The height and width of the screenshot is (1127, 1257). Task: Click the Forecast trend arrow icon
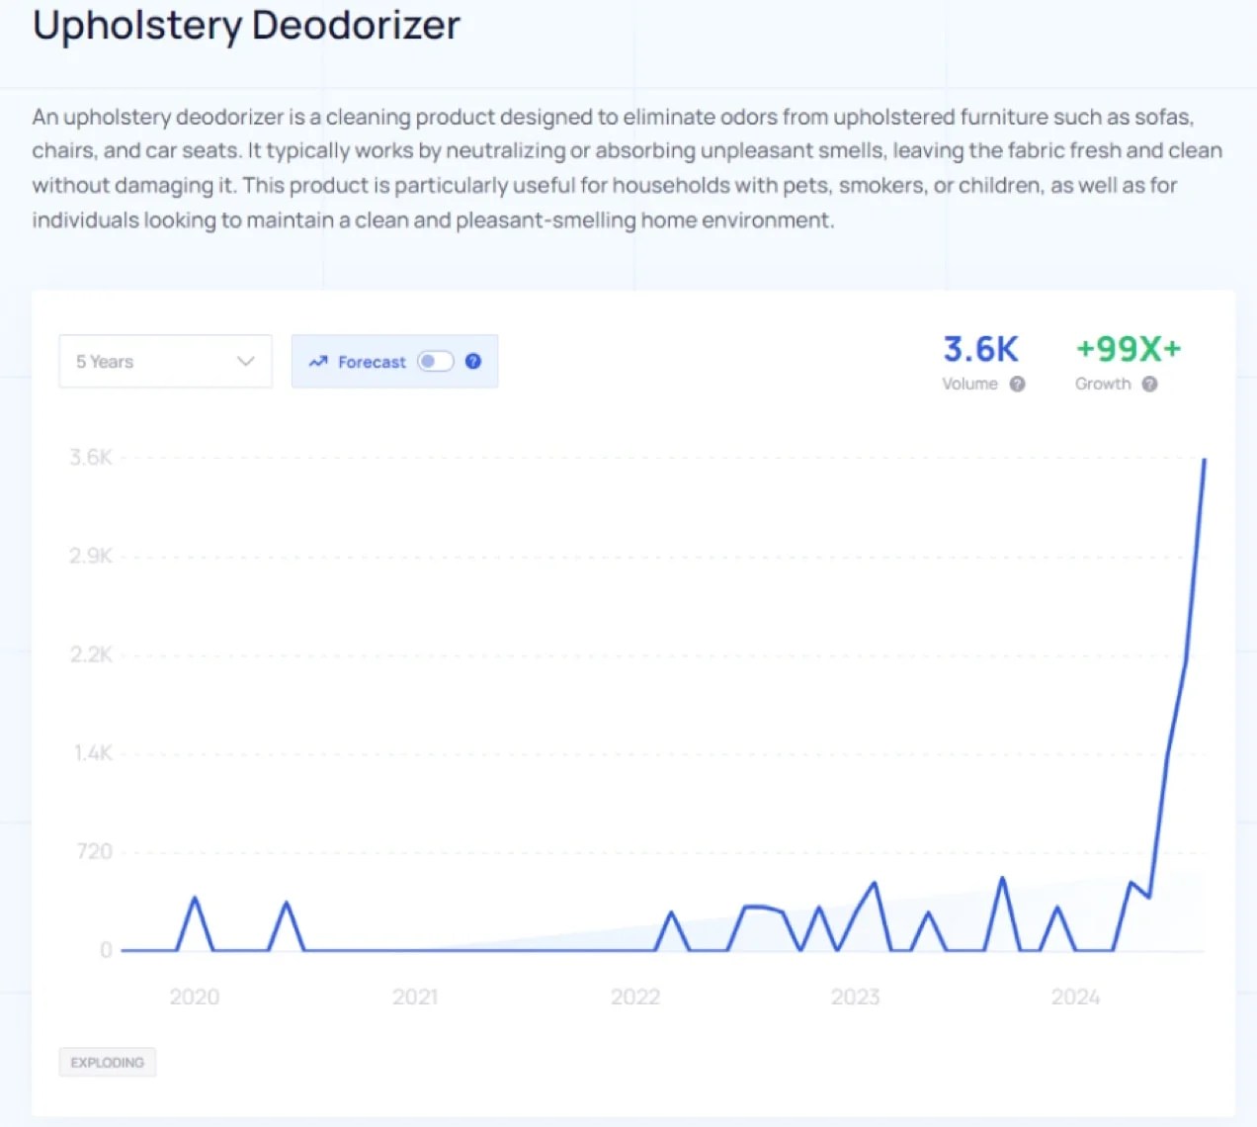pos(317,362)
